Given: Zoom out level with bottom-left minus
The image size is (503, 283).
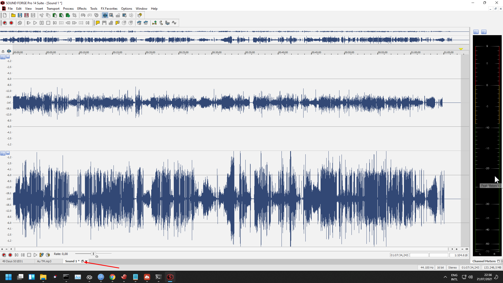Looking at the screenshot, I should (x=7, y=249).
